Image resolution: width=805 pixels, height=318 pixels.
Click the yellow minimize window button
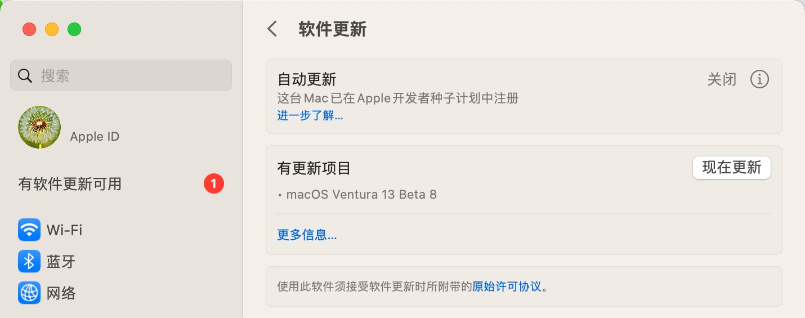point(52,29)
